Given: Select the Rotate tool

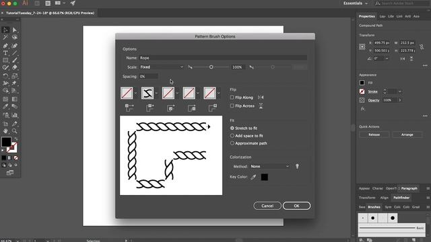Looking at the screenshot, I should [x=5, y=76].
